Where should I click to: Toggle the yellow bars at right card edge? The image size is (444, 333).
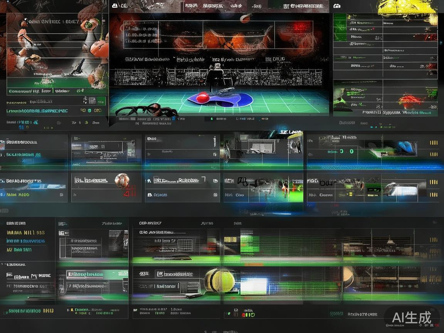434,143
